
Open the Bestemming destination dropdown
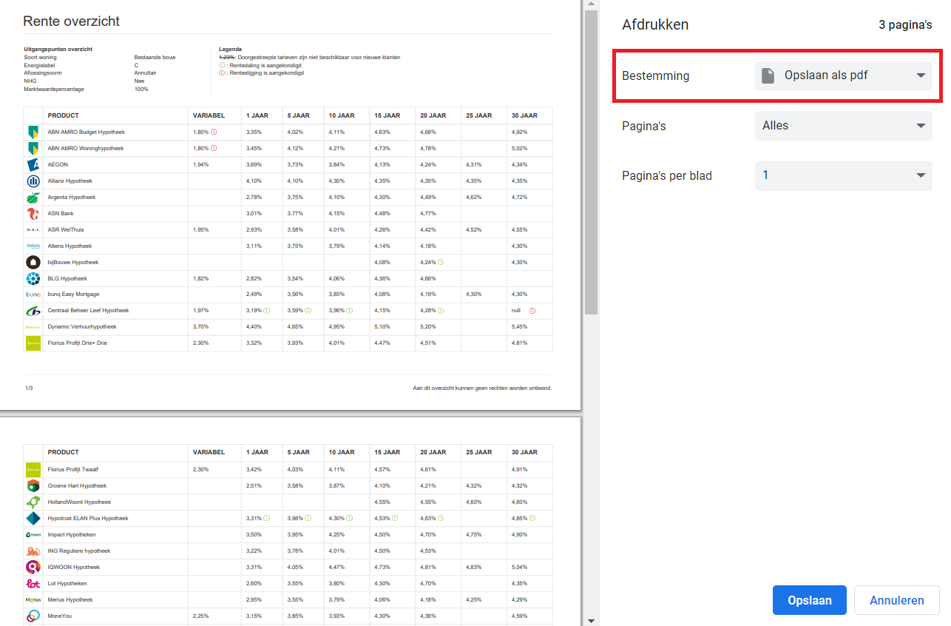click(x=843, y=75)
